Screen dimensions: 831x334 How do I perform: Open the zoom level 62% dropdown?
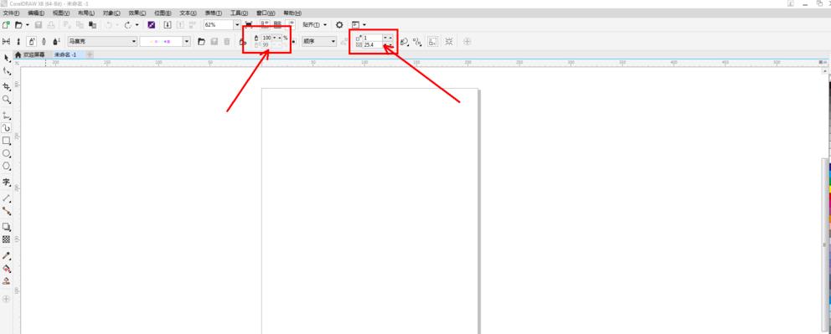click(x=237, y=25)
